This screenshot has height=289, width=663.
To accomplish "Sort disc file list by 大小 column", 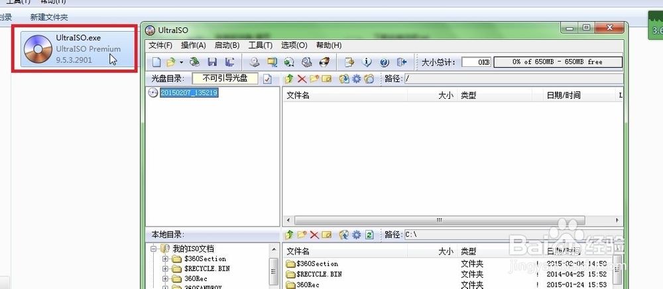I will point(432,95).
